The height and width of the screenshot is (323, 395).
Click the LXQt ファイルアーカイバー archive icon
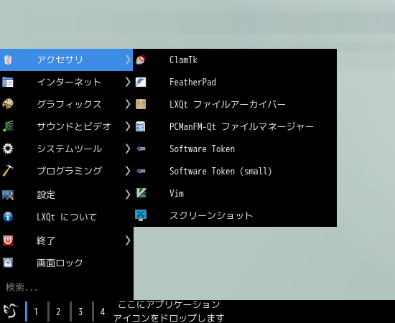[x=141, y=104]
